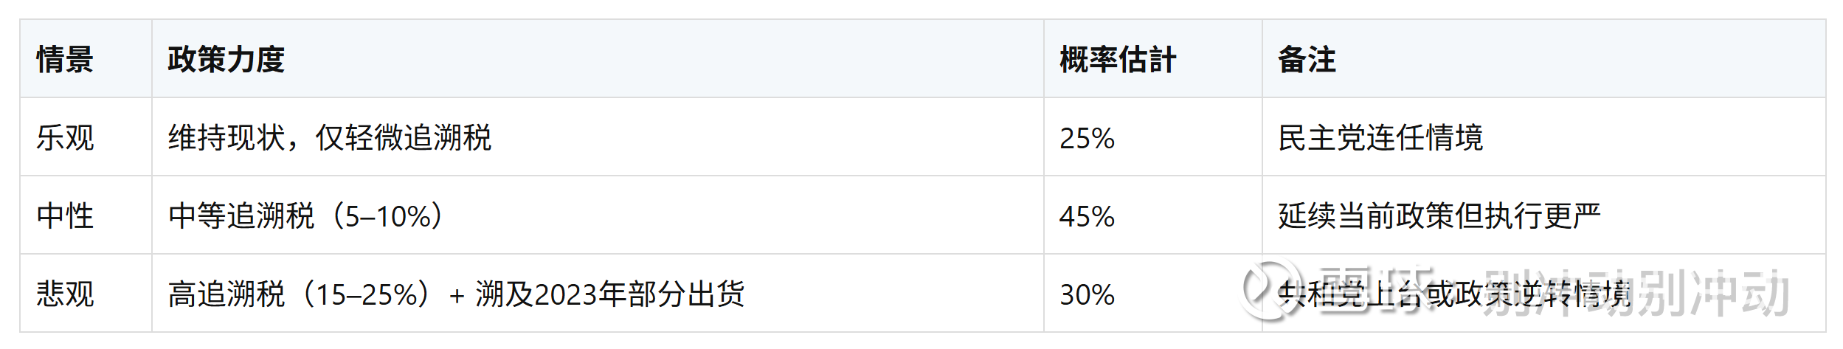Select the 中性 scenario cell
This screenshot has width=1843, height=349.
point(65,216)
